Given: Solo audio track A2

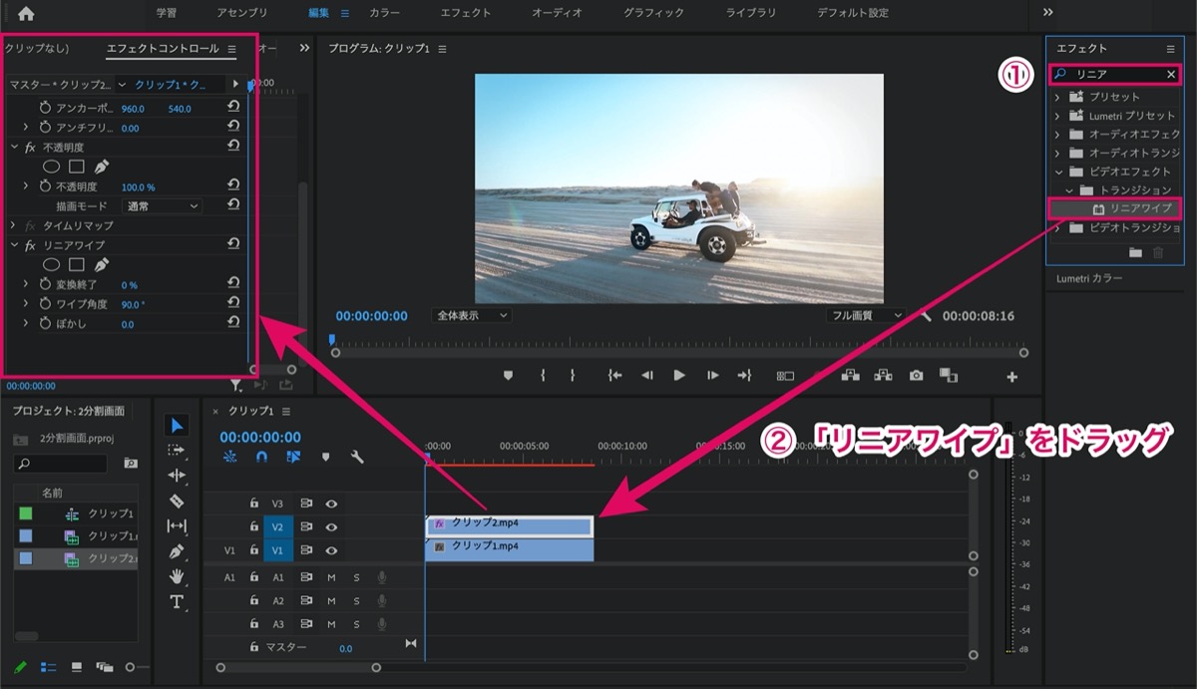Looking at the screenshot, I should point(356,601).
